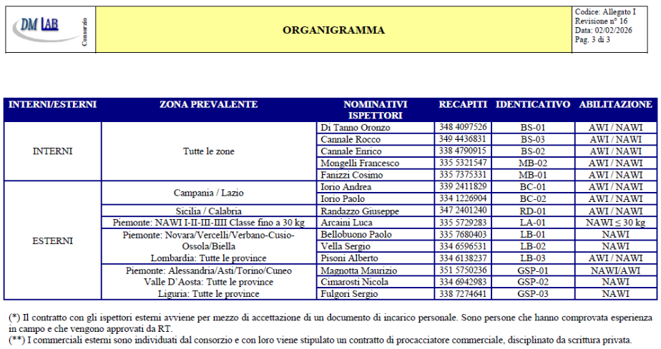
Task: Click identifier cell GSP-03
Action: [x=532, y=293]
